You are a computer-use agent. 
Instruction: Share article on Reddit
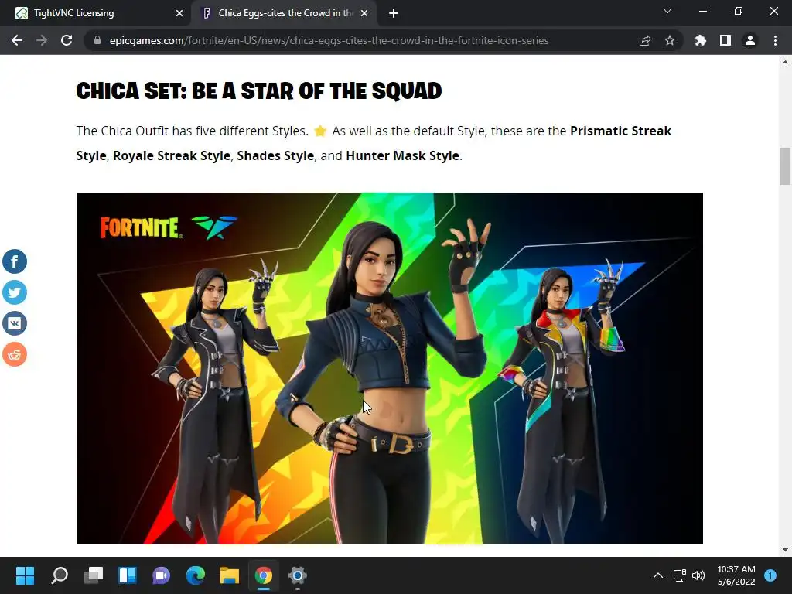(15, 354)
